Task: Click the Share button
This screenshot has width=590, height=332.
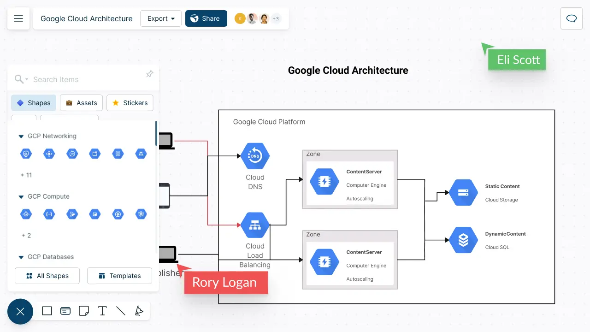Action: click(x=206, y=18)
